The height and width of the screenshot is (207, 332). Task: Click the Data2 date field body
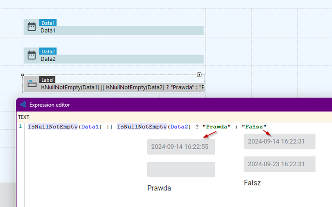click(x=121, y=59)
